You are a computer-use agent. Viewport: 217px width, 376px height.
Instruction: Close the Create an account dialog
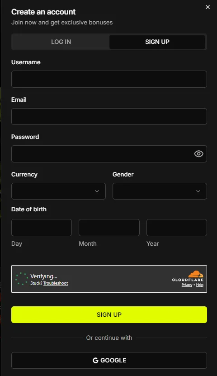208,7
